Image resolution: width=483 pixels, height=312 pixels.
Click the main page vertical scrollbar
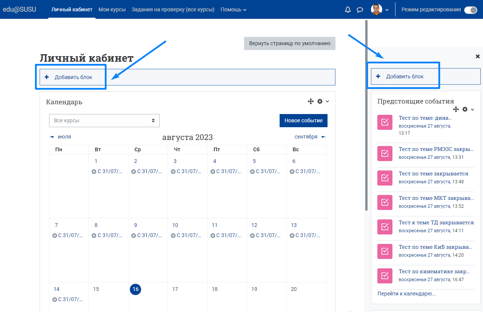click(x=366, y=115)
